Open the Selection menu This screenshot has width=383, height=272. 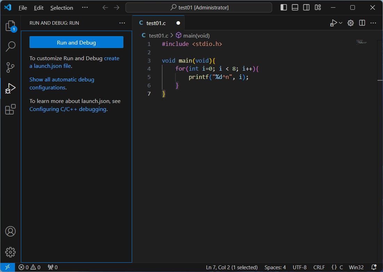click(62, 8)
